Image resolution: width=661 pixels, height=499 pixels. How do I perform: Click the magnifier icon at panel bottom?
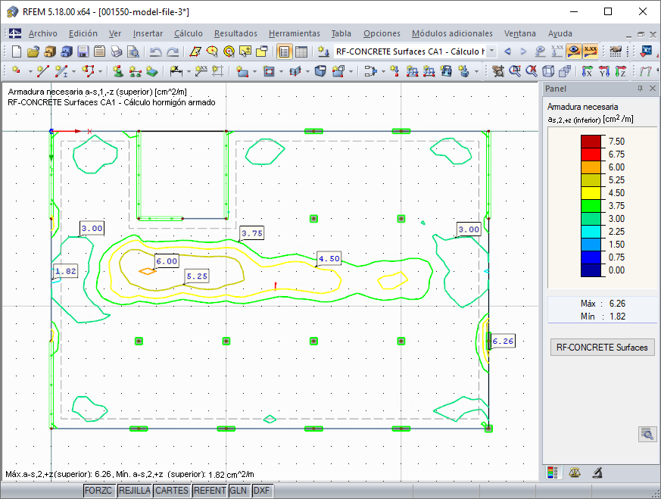pyautogui.click(x=647, y=434)
